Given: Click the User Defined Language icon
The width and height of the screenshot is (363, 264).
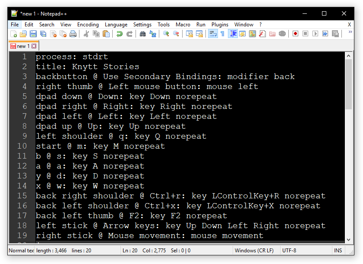Looking at the screenshot, I should click(243, 34).
